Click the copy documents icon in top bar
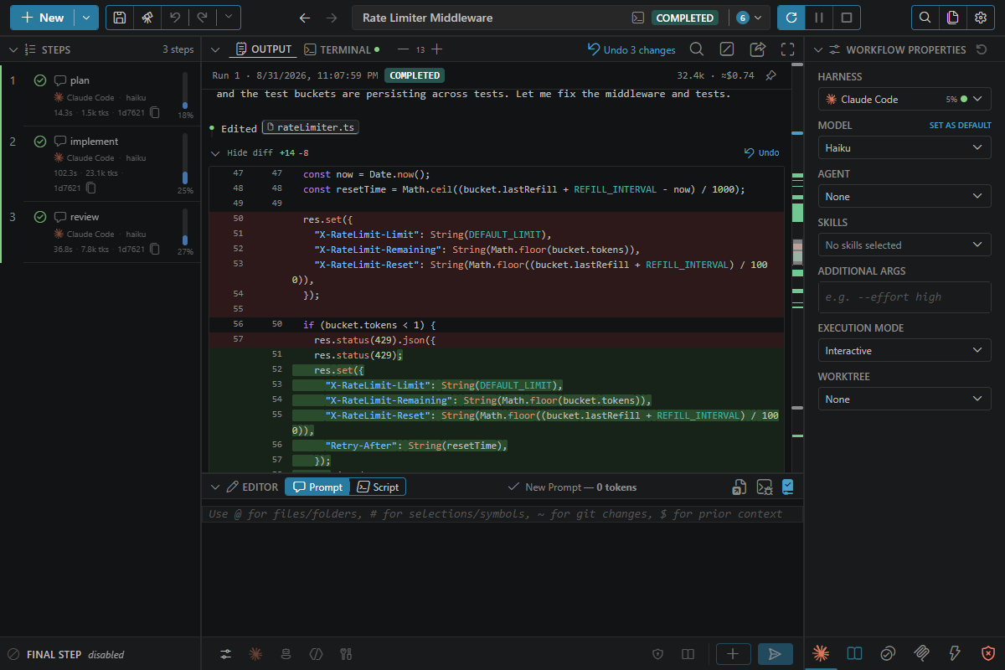This screenshot has height=670, width=1005. [x=952, y=18]
